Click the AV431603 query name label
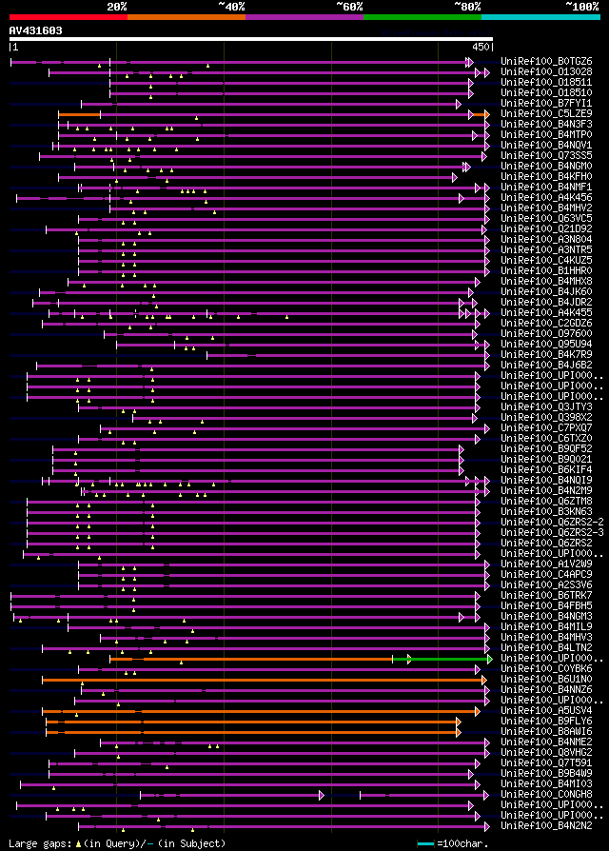 (36, 30)
